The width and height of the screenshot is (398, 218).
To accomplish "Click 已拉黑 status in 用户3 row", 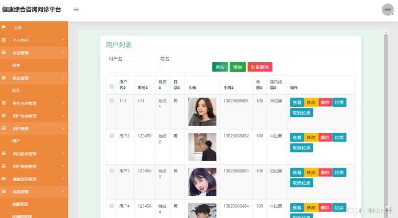I will 276,171.
